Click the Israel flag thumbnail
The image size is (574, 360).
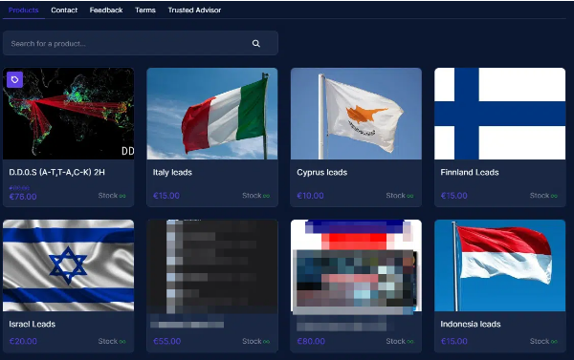click(x=69, y=265)
